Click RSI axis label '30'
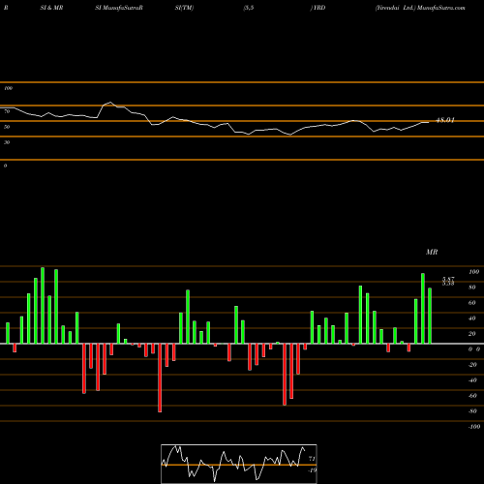484x484 pixels. click(x=7, y=142)
